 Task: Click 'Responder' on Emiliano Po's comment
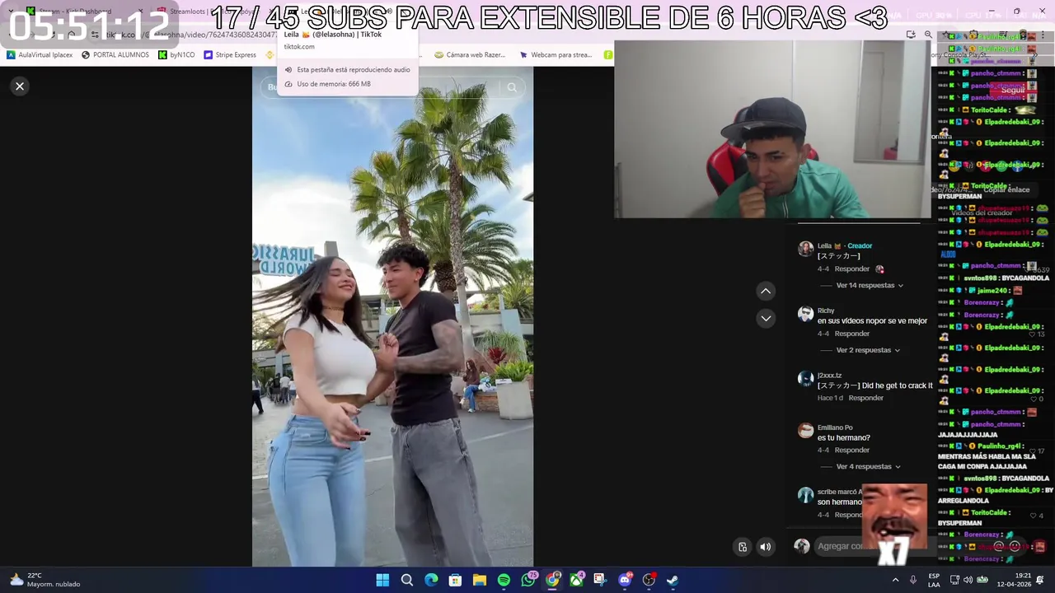(852, 451)
